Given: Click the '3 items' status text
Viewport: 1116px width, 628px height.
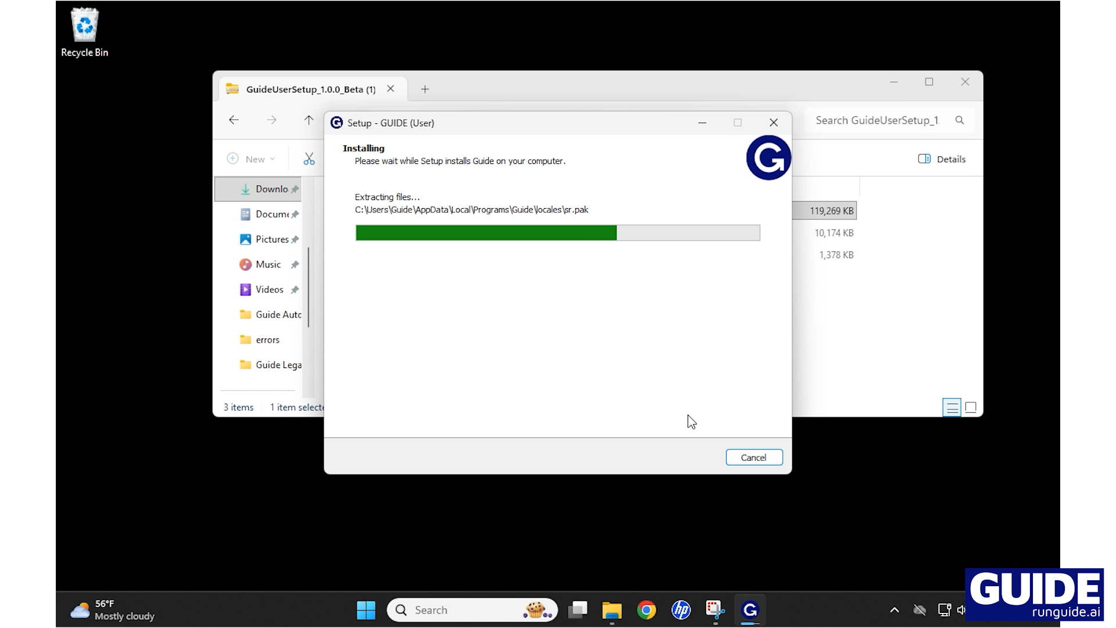Looking at the screenshot, I should 238,408.
